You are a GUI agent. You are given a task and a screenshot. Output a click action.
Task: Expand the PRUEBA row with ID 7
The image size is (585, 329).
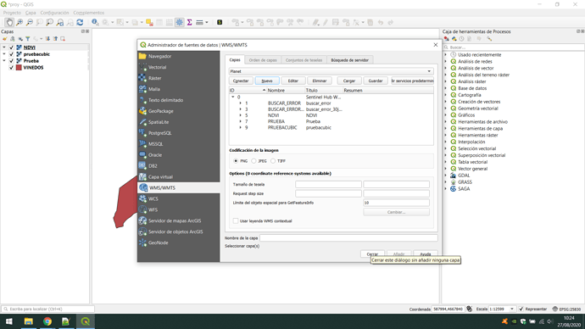click(x=240, y=121)
